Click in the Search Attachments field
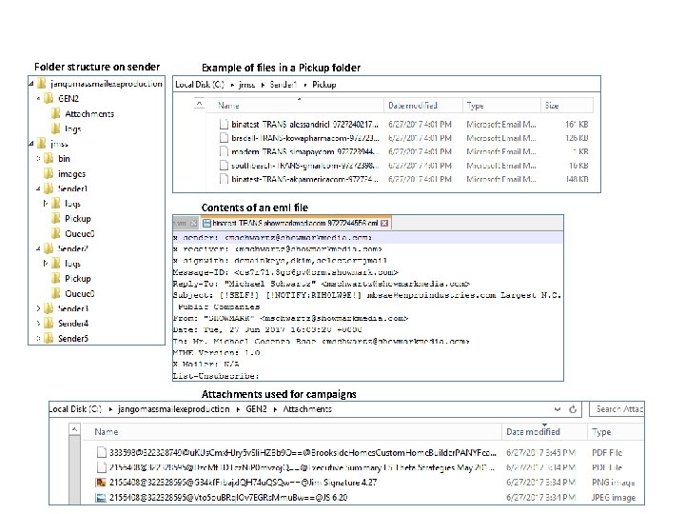685x514 pixels. [x=616, y=409]
